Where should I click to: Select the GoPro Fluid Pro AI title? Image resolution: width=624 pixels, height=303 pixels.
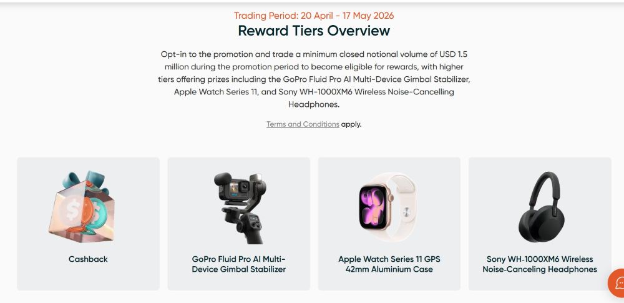239,264
